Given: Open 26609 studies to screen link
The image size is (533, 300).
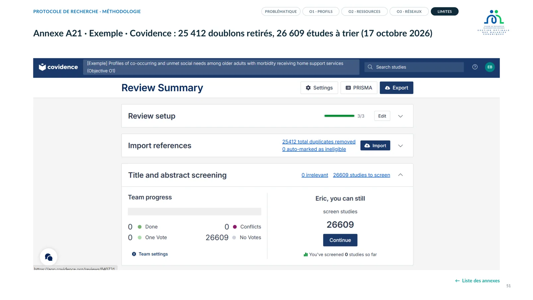Looking at the screenshot, I should (361, 175).
